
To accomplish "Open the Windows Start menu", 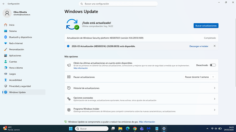I will coord(70,129).
